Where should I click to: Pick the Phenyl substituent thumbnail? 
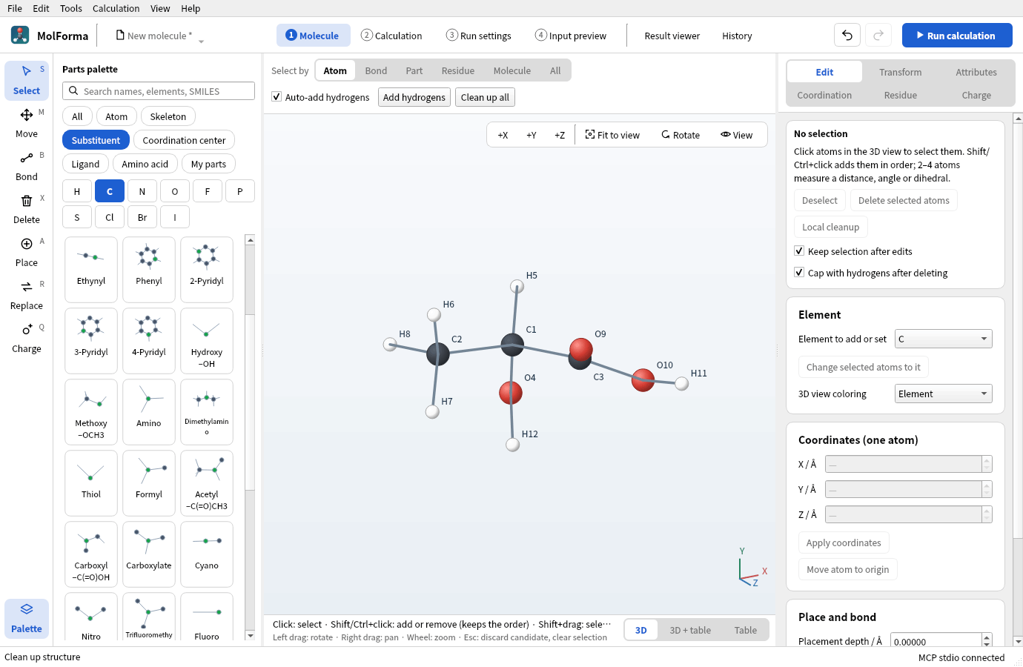pos(149,269)
